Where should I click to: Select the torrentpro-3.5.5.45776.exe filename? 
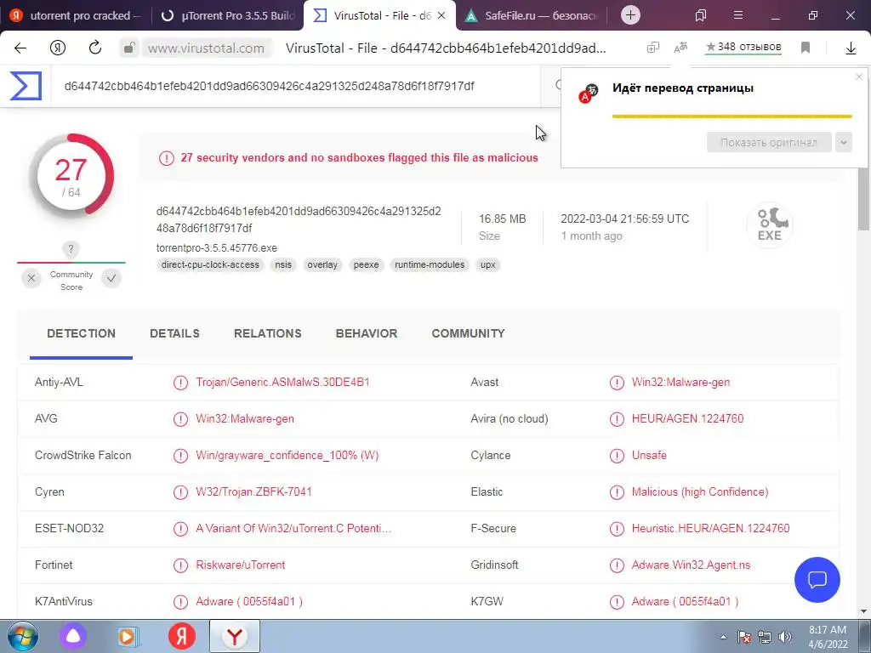click(217, 248)
